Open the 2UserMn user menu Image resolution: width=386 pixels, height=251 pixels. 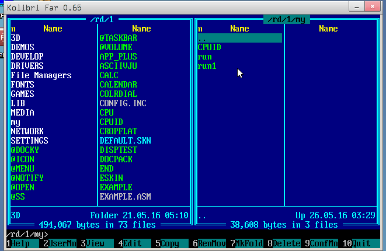(x=58, y=244)
